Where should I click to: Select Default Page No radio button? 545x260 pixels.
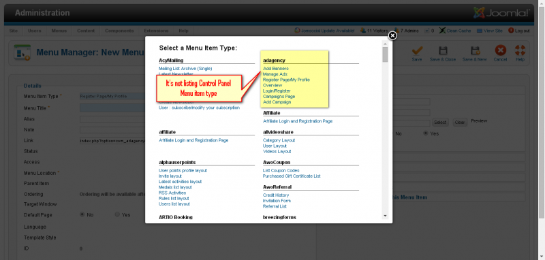tap(82, 214)
